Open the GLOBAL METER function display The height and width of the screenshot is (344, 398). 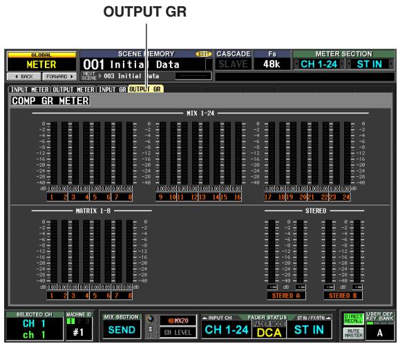[x=41, y=61]
